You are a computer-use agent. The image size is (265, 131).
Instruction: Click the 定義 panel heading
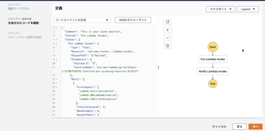(59, 8)
